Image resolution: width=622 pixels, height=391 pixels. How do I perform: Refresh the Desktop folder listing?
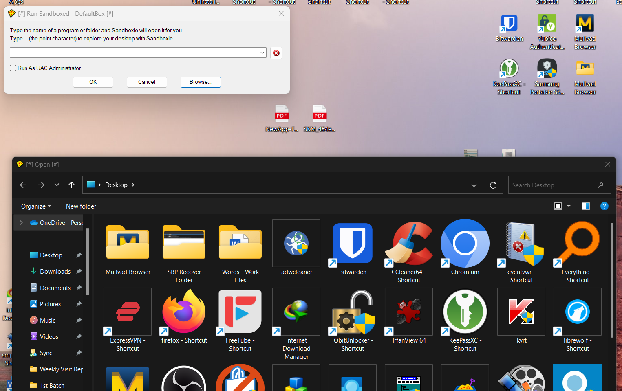click(493, 185)
